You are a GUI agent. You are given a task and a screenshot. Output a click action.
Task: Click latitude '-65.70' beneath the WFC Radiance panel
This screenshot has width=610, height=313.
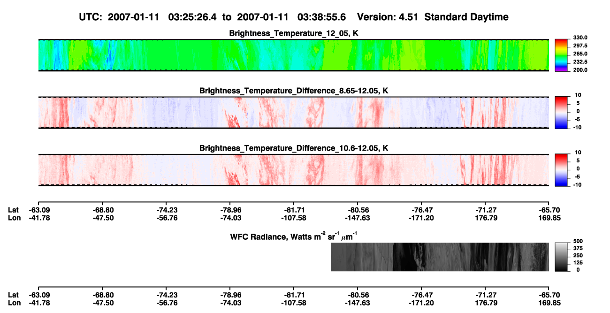point(549,295)
